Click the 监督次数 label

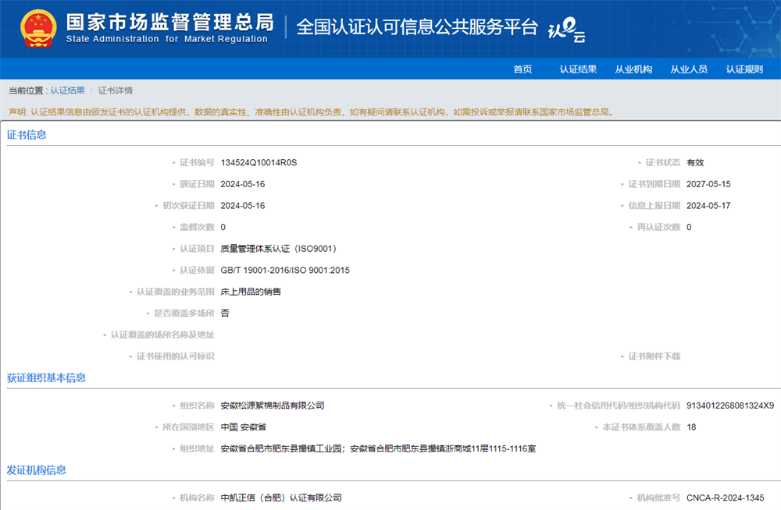pos(197,227)
